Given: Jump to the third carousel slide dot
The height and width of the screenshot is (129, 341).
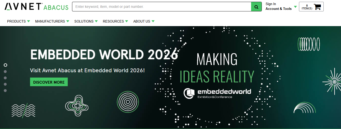Looking at the screenshot, I should coord(5,78).
